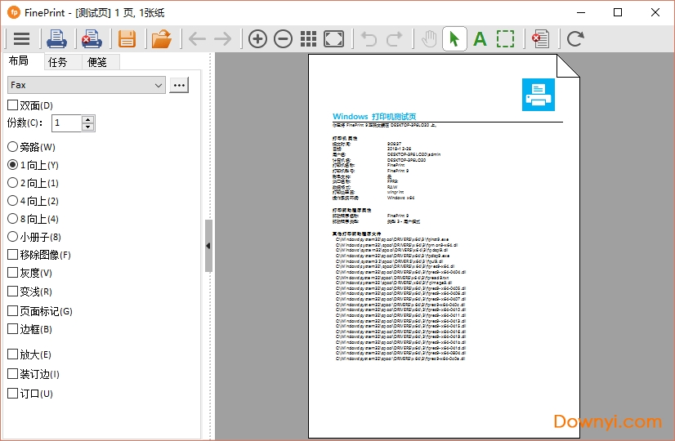The height and width of the screenshot is (441, 675).
Task: Open the hamburger main menu
Action: point(21,38)
